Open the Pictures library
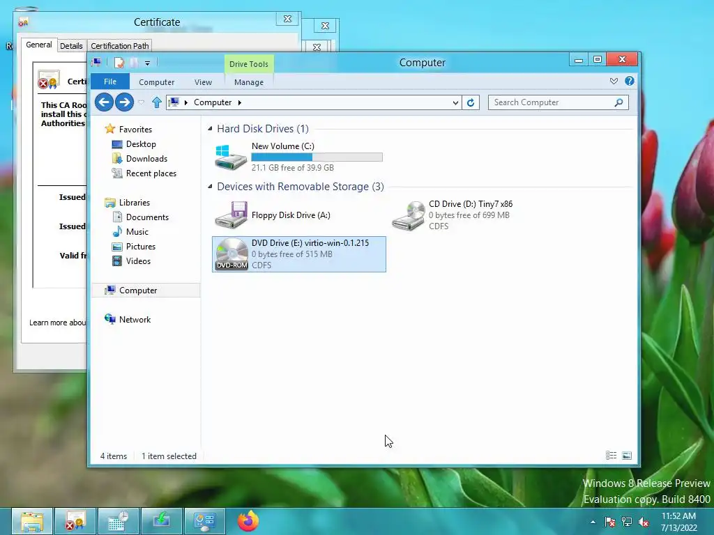The height and width of the screenshot is (535, 714). (x=141, y=246)
